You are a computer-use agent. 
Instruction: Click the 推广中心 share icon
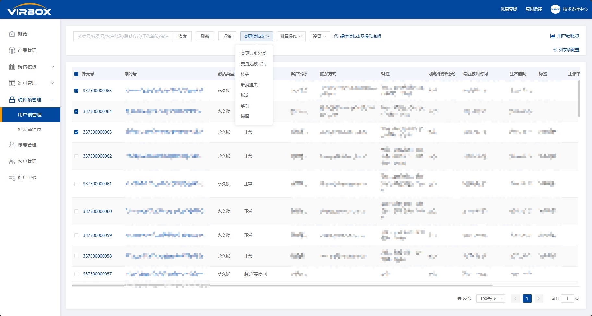12,177
